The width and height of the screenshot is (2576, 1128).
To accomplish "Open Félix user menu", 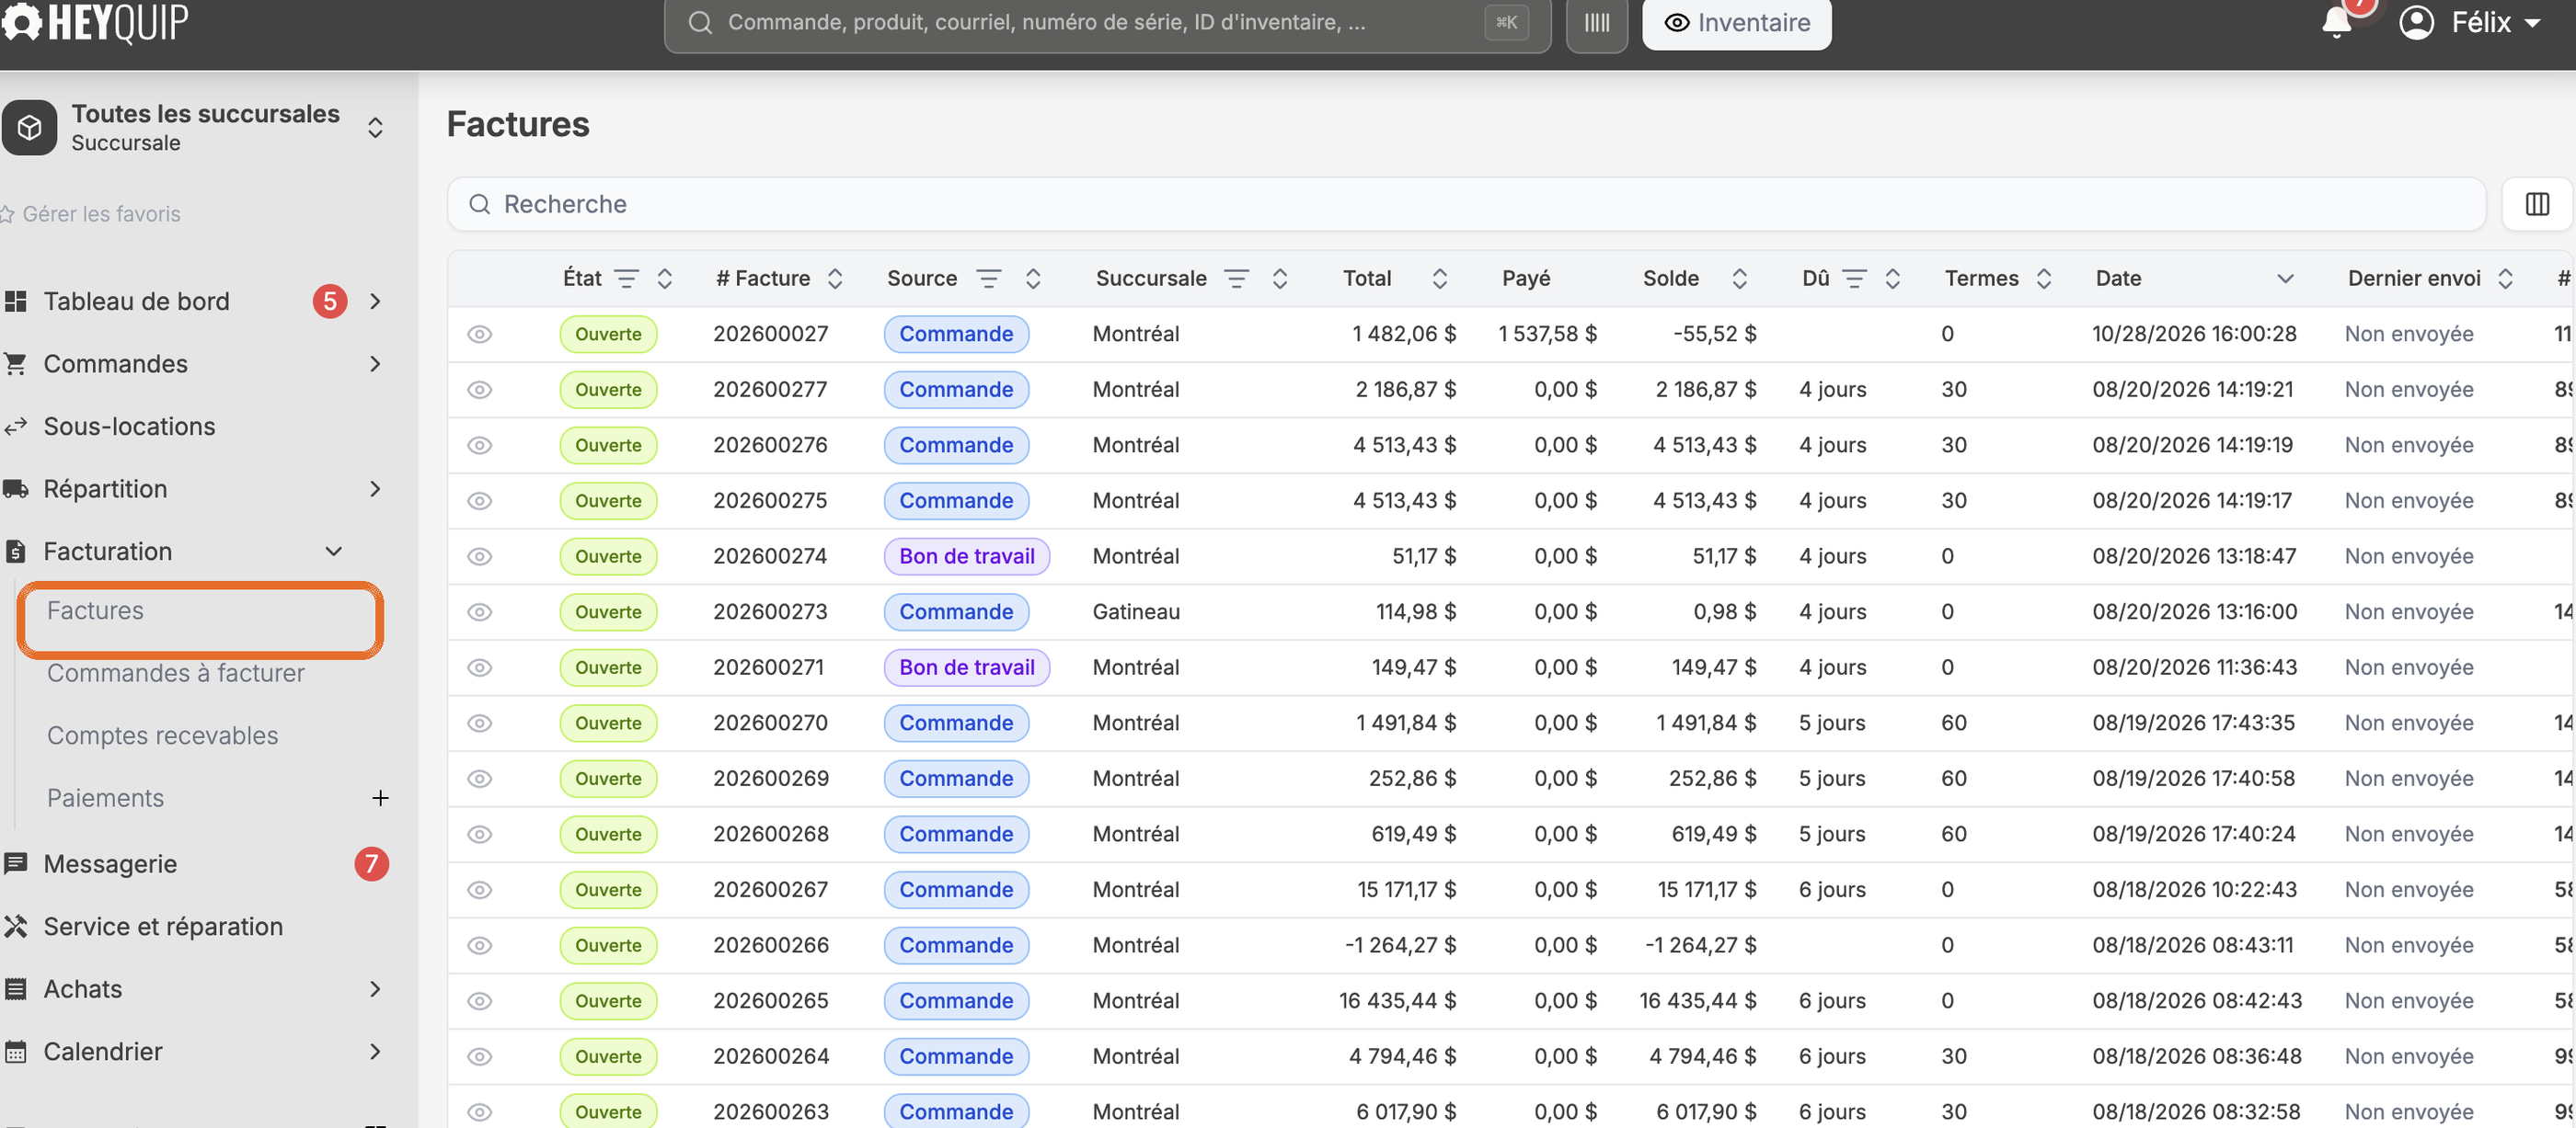I will point(2470,22).
